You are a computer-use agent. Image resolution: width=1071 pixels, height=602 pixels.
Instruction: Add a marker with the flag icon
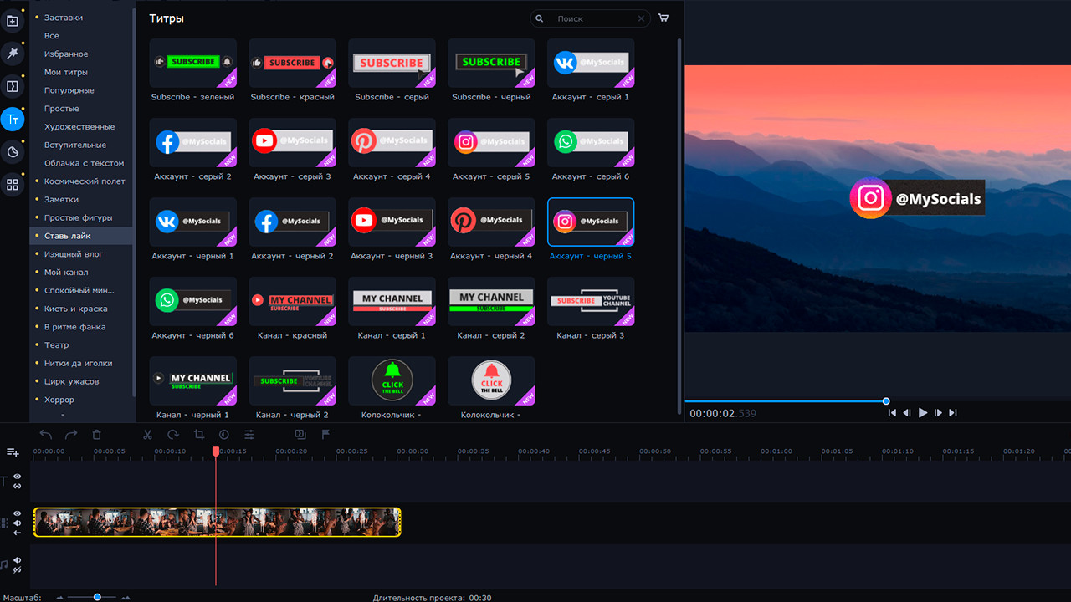tap(325, 435)
